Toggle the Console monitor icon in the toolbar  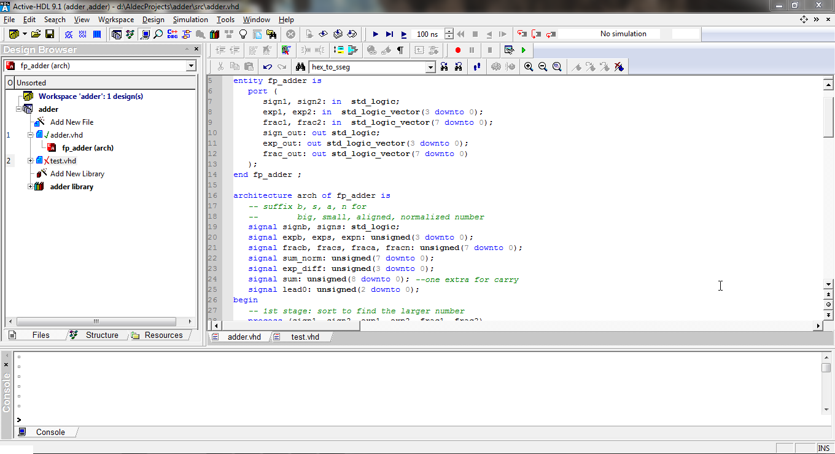pyautogui.click(x=144, y=34)
